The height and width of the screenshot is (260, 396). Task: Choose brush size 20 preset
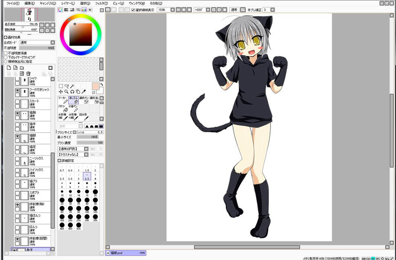(x=95, y=193)
